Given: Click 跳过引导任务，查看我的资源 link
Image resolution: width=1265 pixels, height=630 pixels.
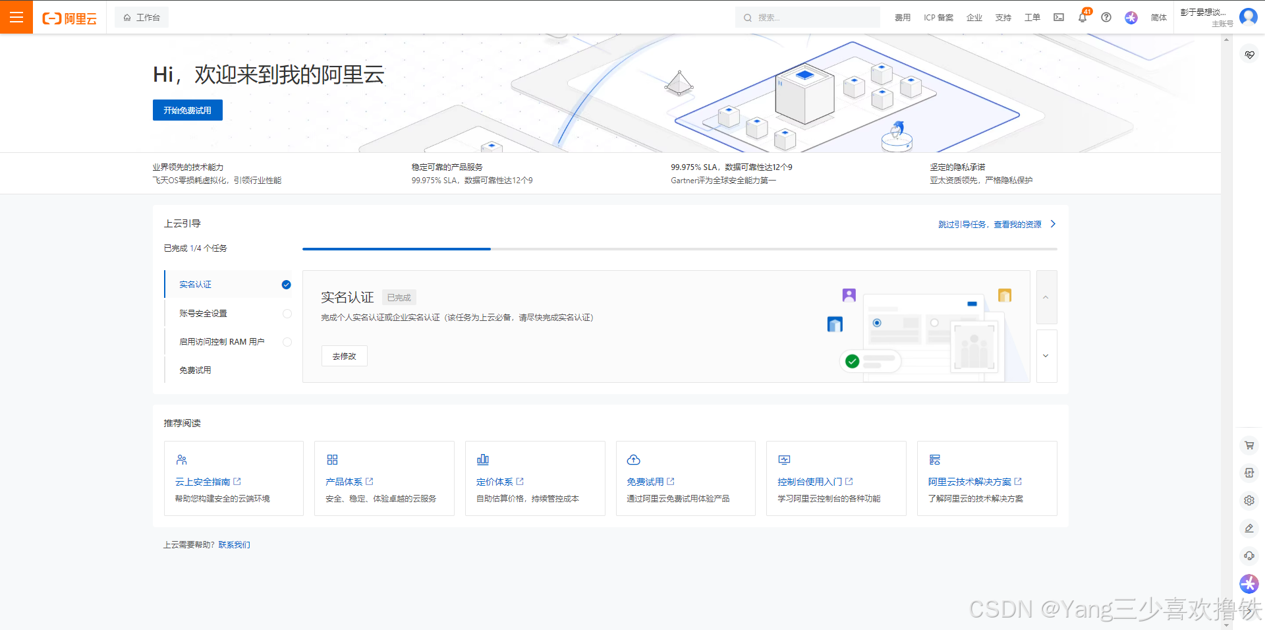Looking at the screenshot, I should coord(990,225).
